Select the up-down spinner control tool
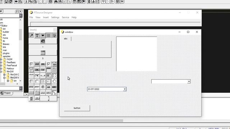Viewport: 230px width, 129px height. click(x=31, y=99)
